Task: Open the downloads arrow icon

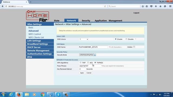Action: pyautogui.click(x=156, y=6)
